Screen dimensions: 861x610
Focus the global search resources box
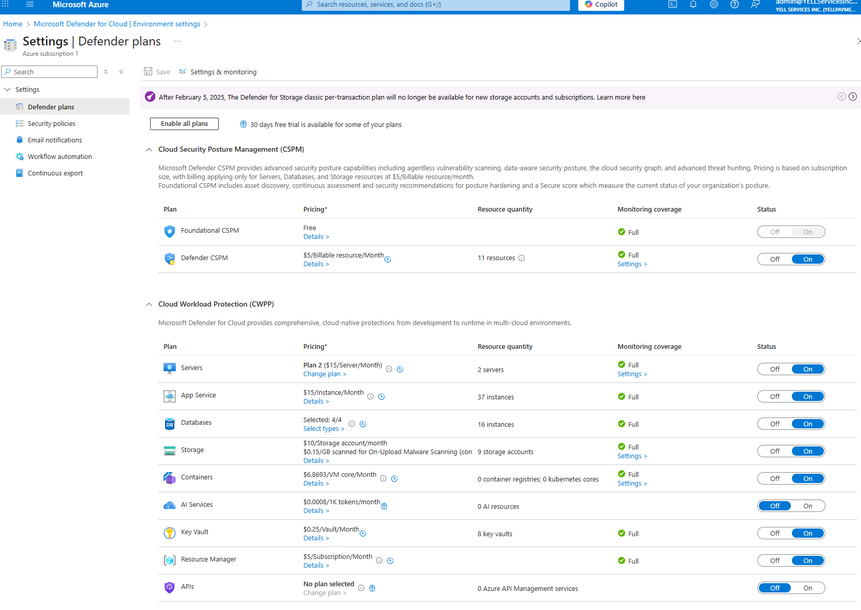pos(436,5)
